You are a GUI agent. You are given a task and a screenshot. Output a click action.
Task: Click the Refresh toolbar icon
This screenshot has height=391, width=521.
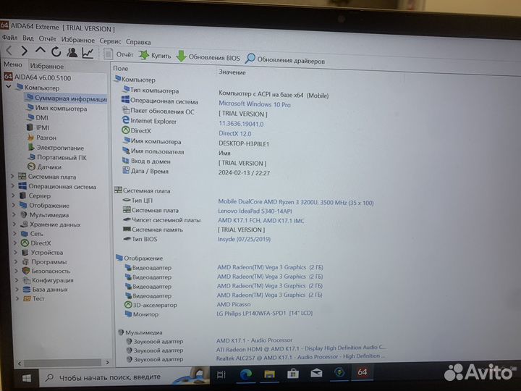[x=56, y=51]
